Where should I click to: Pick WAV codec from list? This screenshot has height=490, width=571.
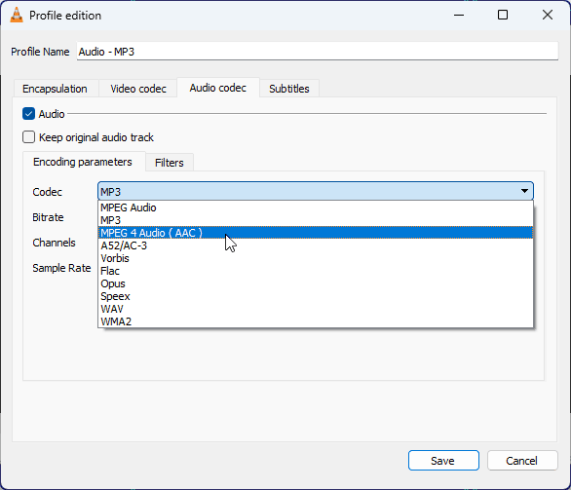(316, 309)
